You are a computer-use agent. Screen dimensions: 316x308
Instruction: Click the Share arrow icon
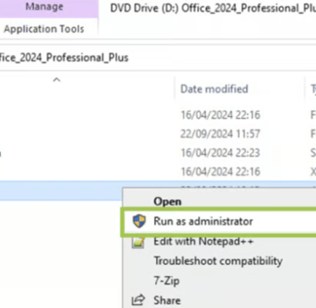138,300
